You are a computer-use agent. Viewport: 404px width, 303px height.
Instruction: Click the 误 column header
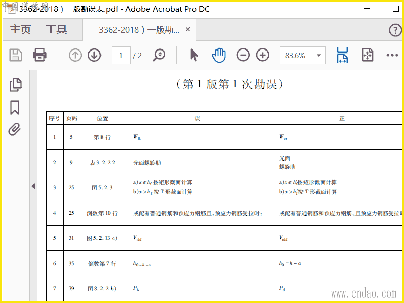click(197, 118)
